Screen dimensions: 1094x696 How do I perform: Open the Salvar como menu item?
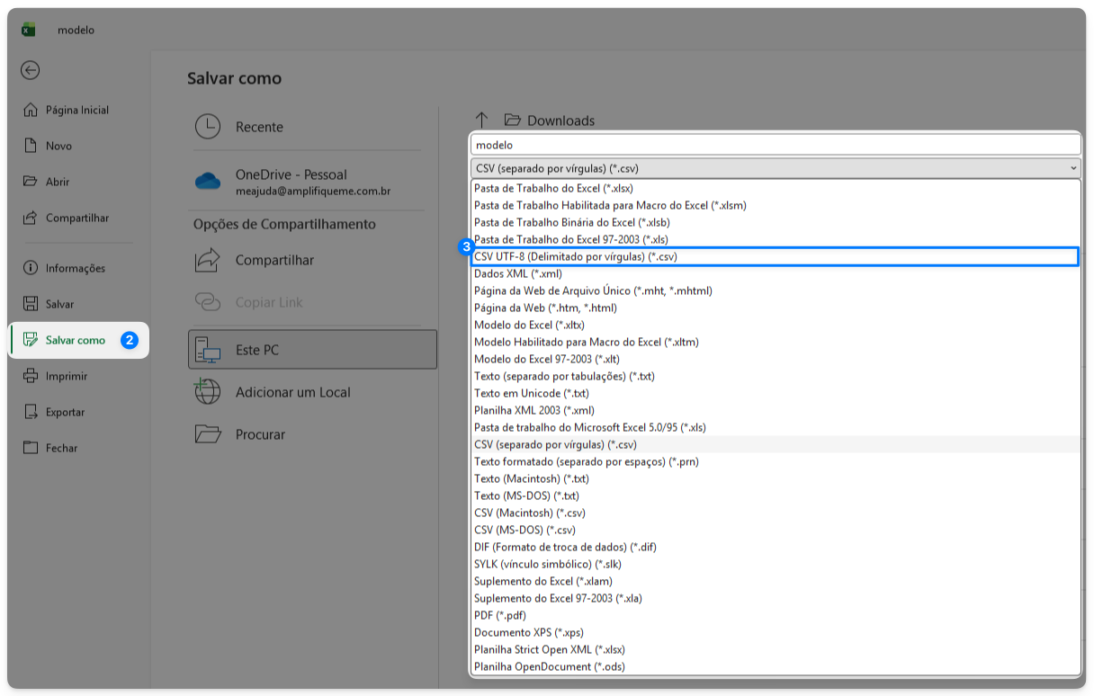pos(76,340)
